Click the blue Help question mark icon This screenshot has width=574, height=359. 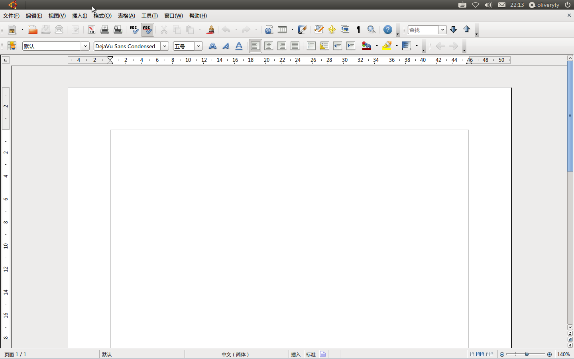pos(388,30)
